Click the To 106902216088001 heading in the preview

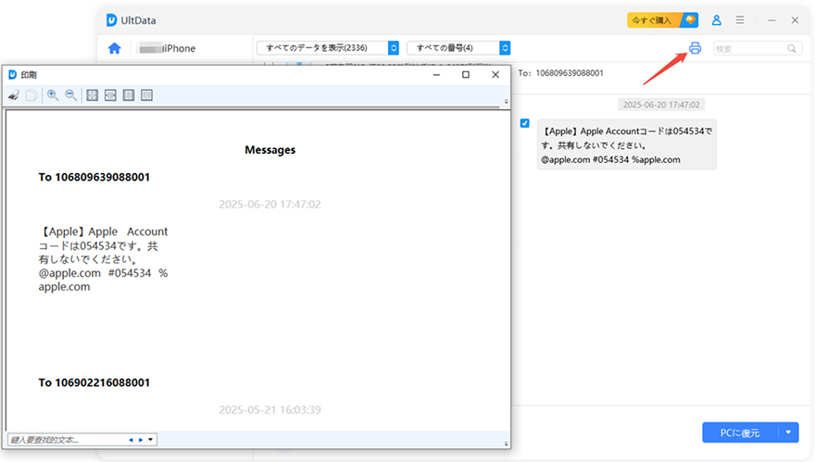coord(94,382)
